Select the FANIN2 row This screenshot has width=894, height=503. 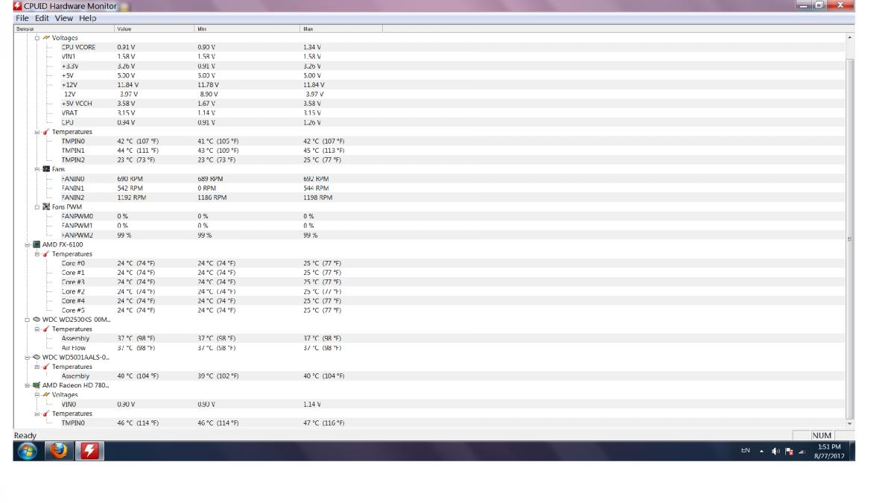point(430,197)
